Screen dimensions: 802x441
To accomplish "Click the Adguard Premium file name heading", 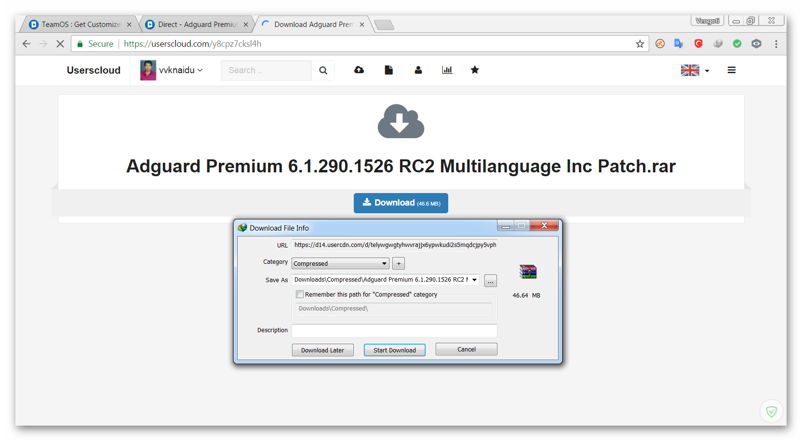I will 401,166.
